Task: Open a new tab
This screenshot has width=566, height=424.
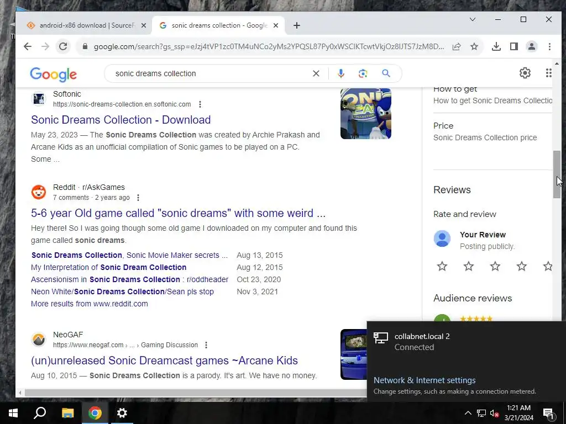Action: (x=297, y=25)
